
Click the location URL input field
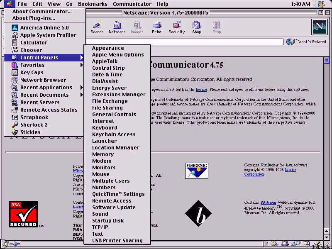pos(184,42)
